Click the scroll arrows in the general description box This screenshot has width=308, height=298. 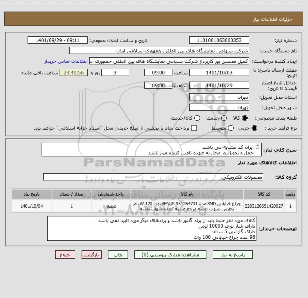(258, 147)
